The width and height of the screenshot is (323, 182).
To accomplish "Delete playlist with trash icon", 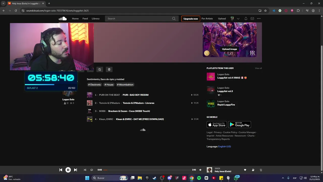I will pyautogui.click(x=109, y=69).
